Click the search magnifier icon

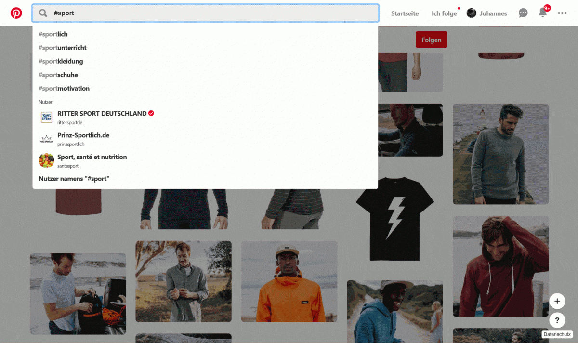click(x=43, y=13)
